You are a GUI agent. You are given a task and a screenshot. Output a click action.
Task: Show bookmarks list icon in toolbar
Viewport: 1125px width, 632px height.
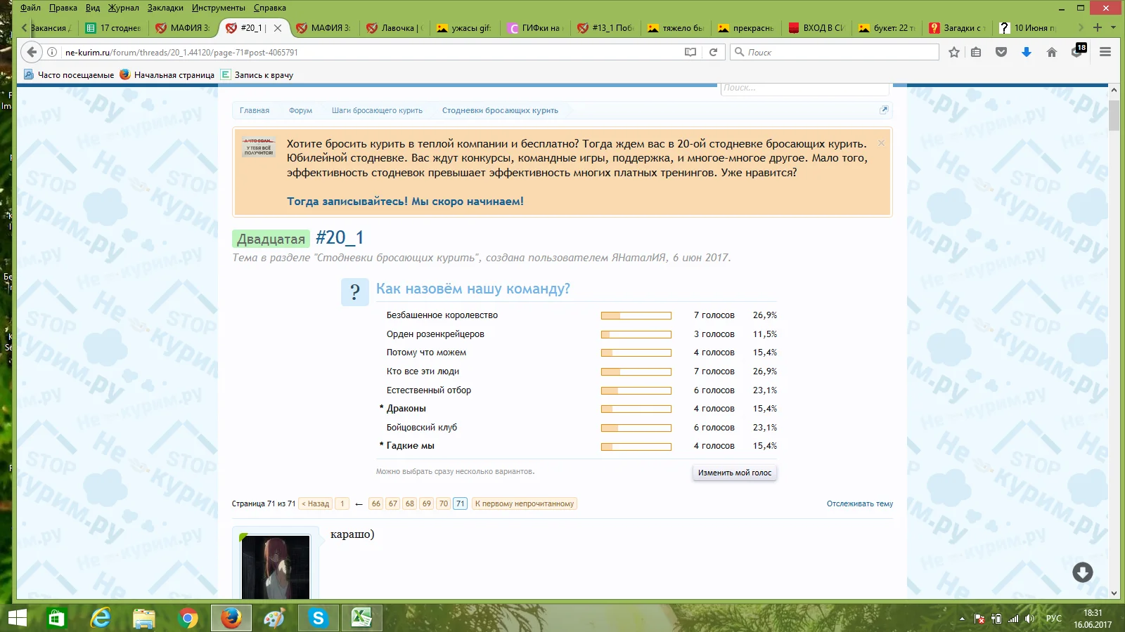[976, 52]
